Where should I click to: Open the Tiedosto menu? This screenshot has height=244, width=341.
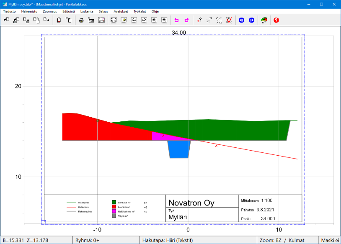pos(9,11)
